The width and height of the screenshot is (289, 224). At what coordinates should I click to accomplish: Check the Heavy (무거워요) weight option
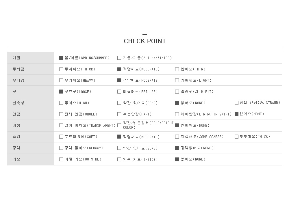(61, 81)
